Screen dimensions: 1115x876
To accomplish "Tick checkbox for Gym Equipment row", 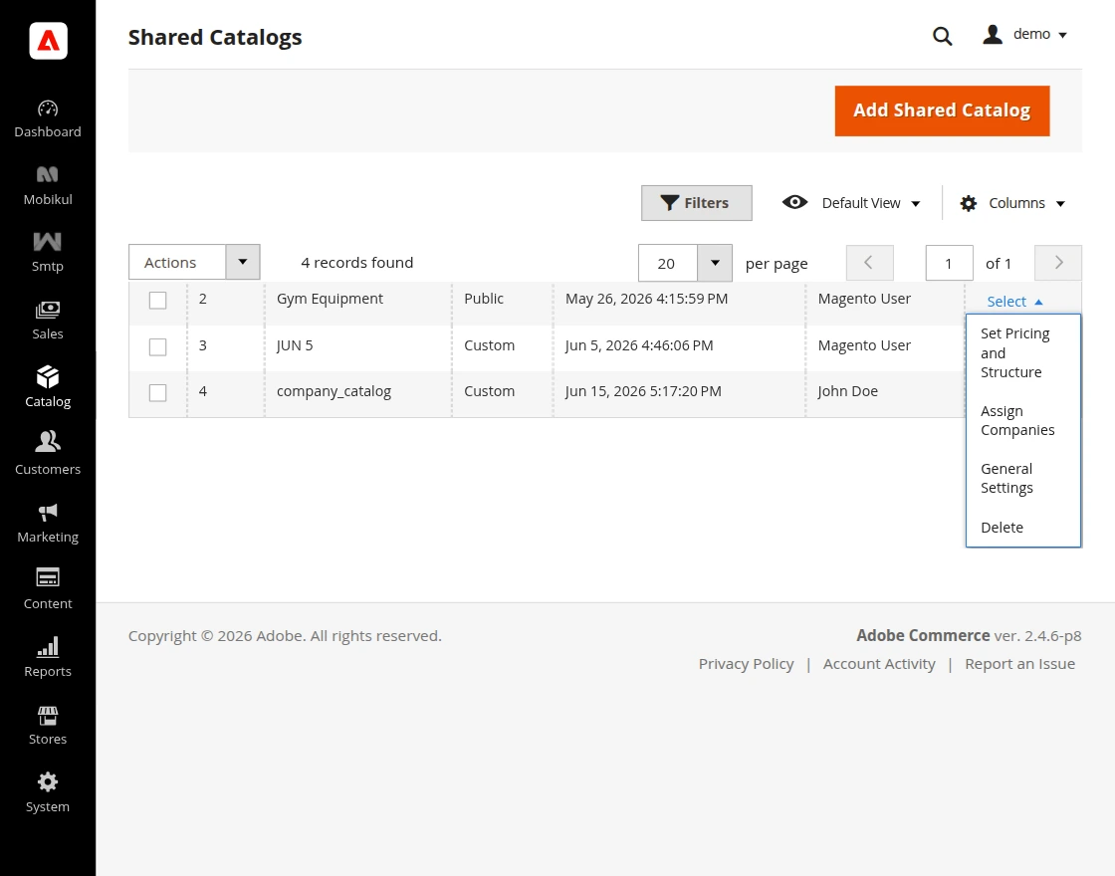I will point(158,300).
